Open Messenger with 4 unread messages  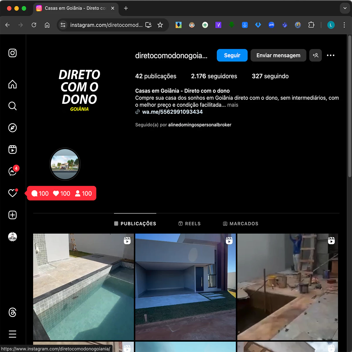(12, 171)
